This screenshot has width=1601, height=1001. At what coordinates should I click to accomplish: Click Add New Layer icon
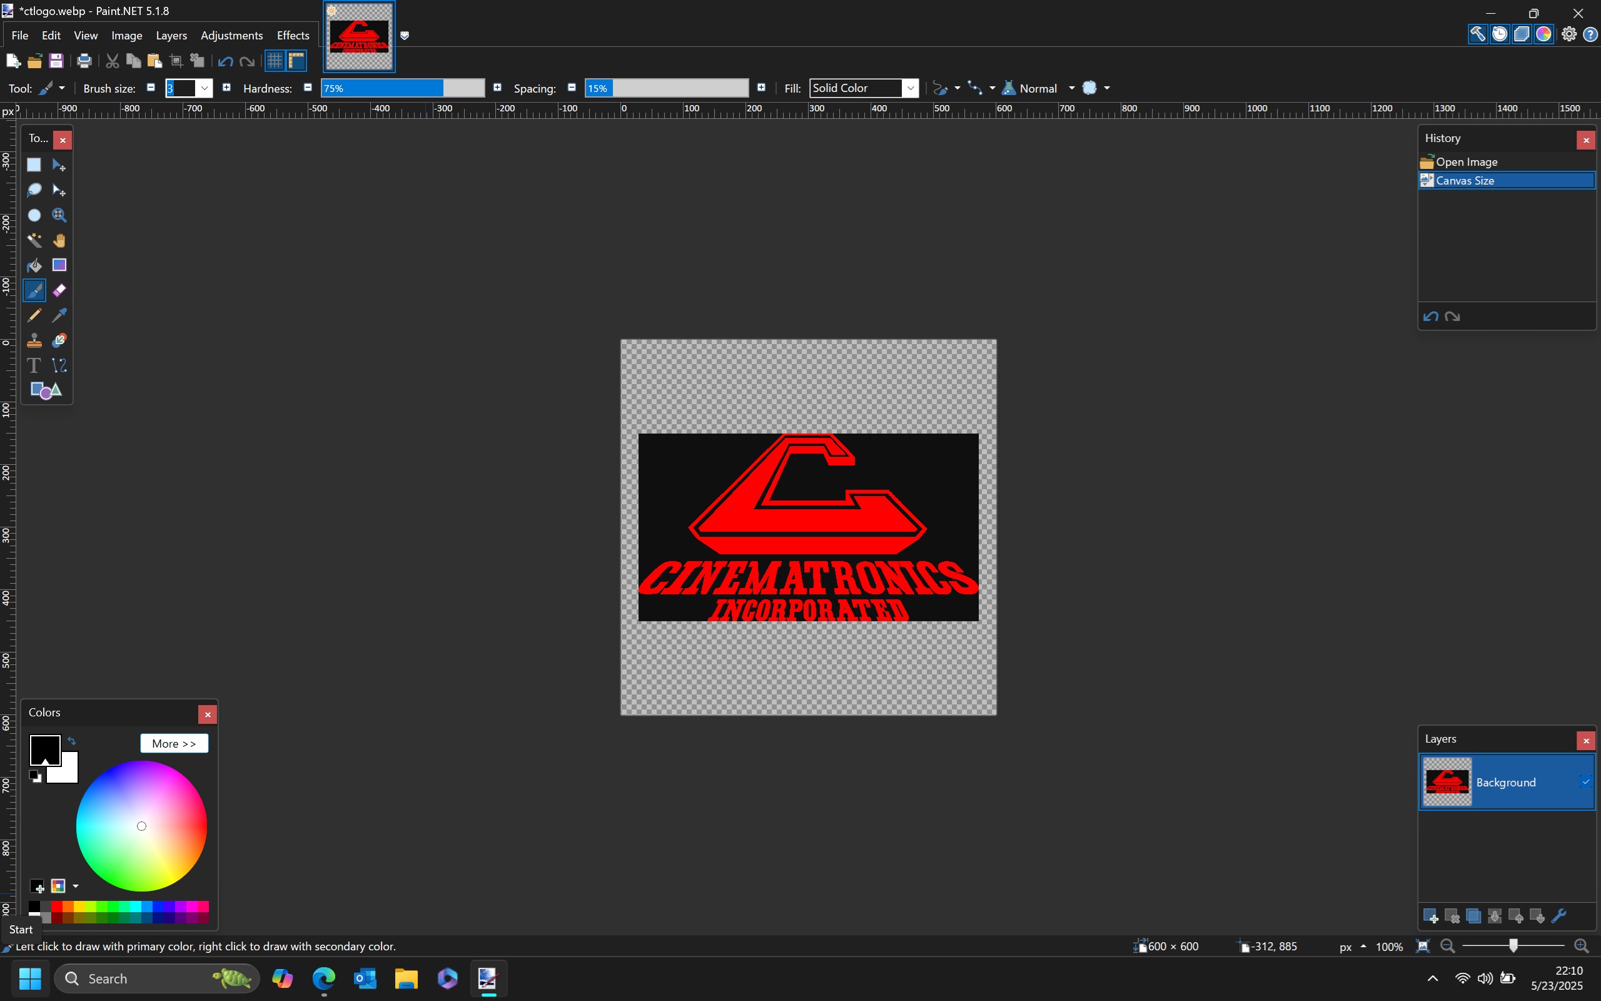[x=1430, y=917]
